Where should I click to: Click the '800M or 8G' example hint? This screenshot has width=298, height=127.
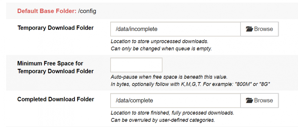(190, 84)
